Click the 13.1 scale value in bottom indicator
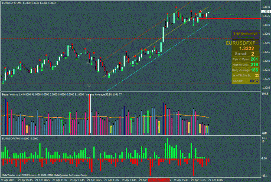271x182 pixels. (264, 138)
